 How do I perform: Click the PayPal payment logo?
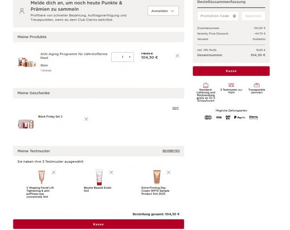click(x=240, y=117)
